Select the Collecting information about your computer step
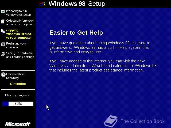This screenshot has height=128, width=171. pyautogui.click(x=20, y=22)
